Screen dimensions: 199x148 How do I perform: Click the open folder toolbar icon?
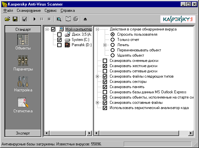8,19
